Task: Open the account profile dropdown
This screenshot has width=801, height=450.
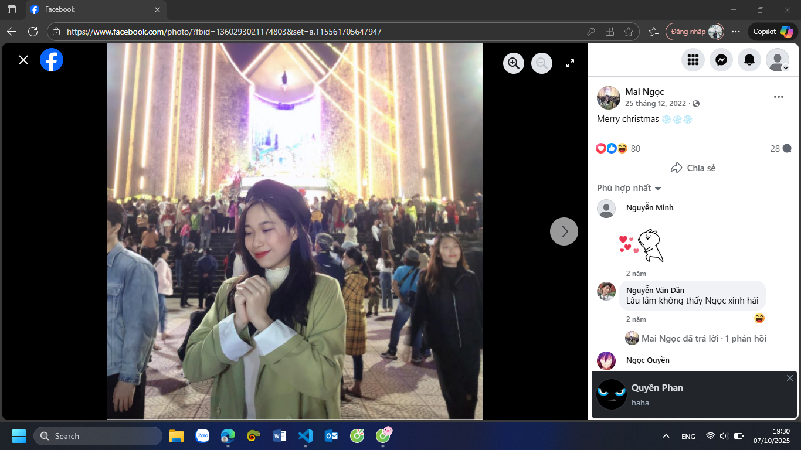Action: [778, 60]
